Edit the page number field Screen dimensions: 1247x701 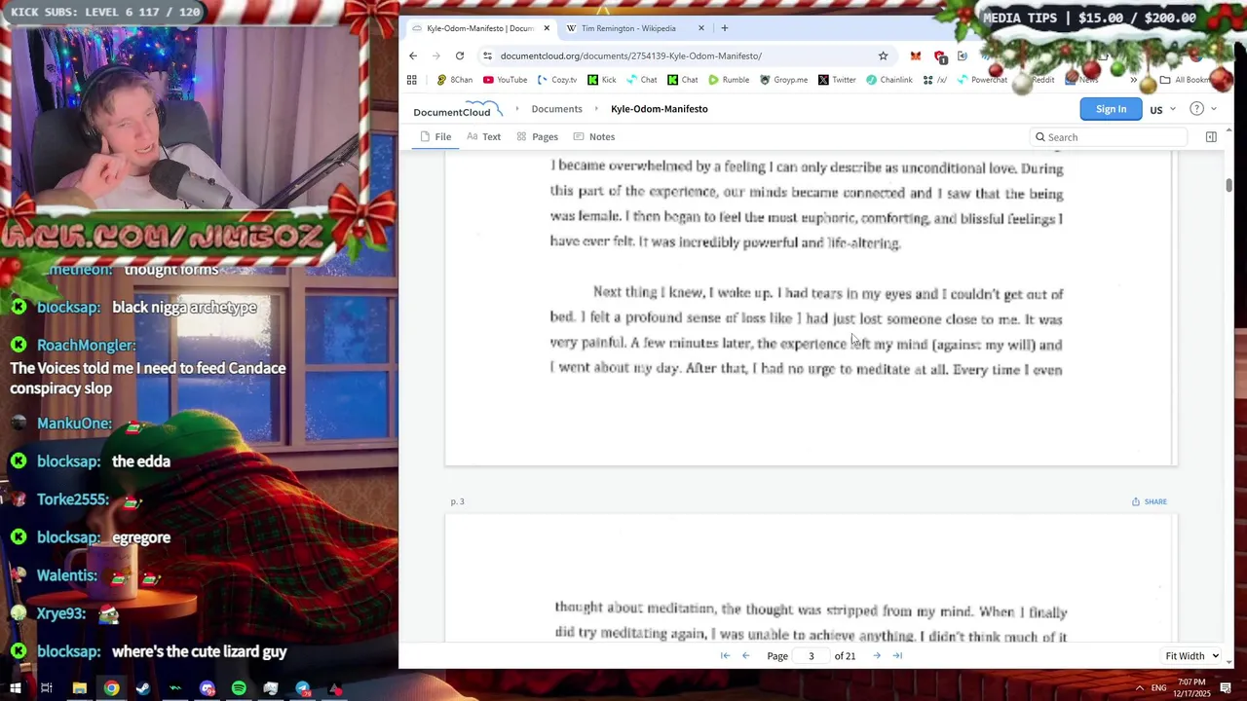coord(811,656)
